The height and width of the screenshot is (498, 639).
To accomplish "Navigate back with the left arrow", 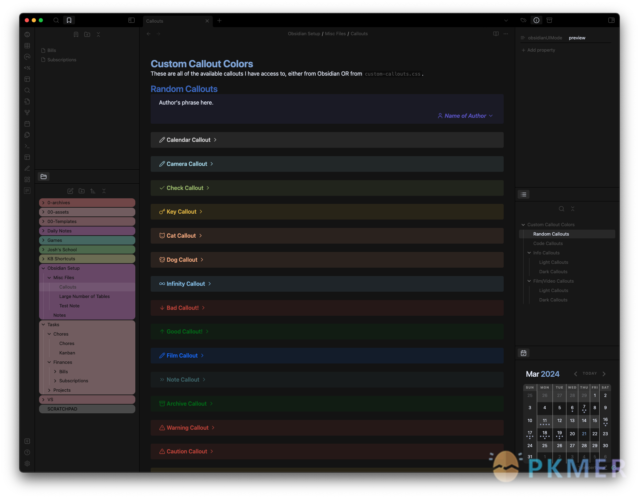I will [x=149, y=34].
